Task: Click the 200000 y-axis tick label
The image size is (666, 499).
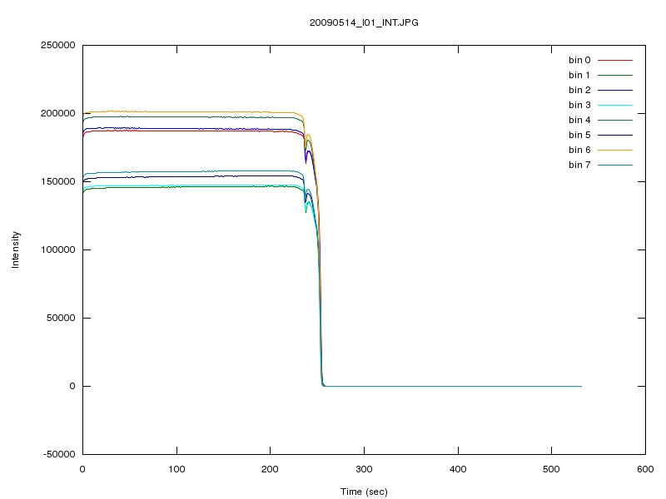Action: coord(57,113)
